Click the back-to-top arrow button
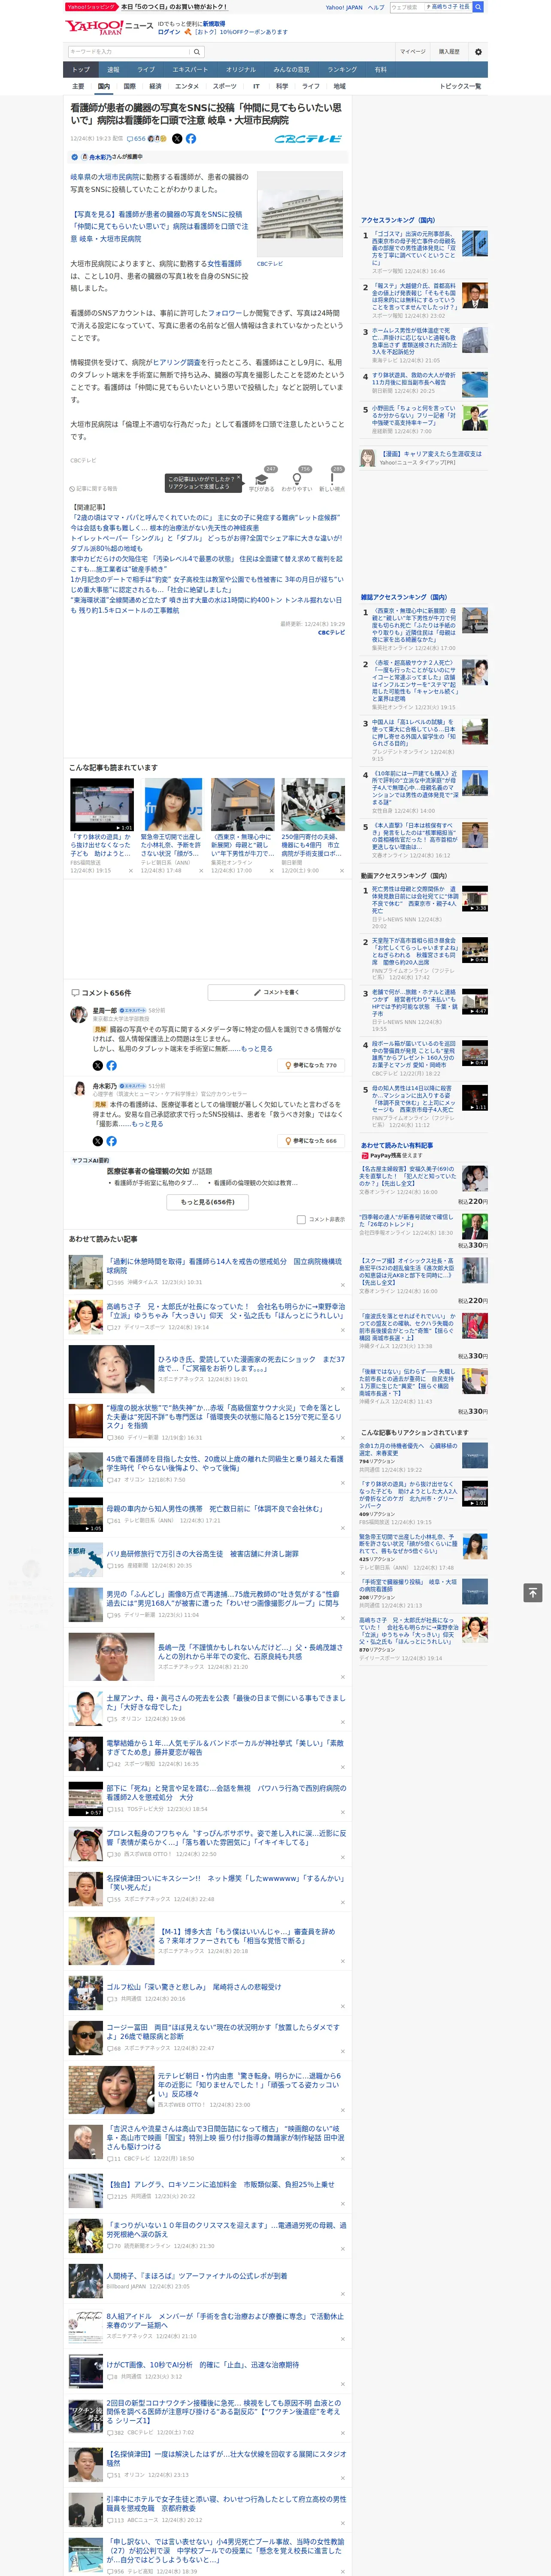The height and width of the screenshot is (2576, 551). [533, 1592]
